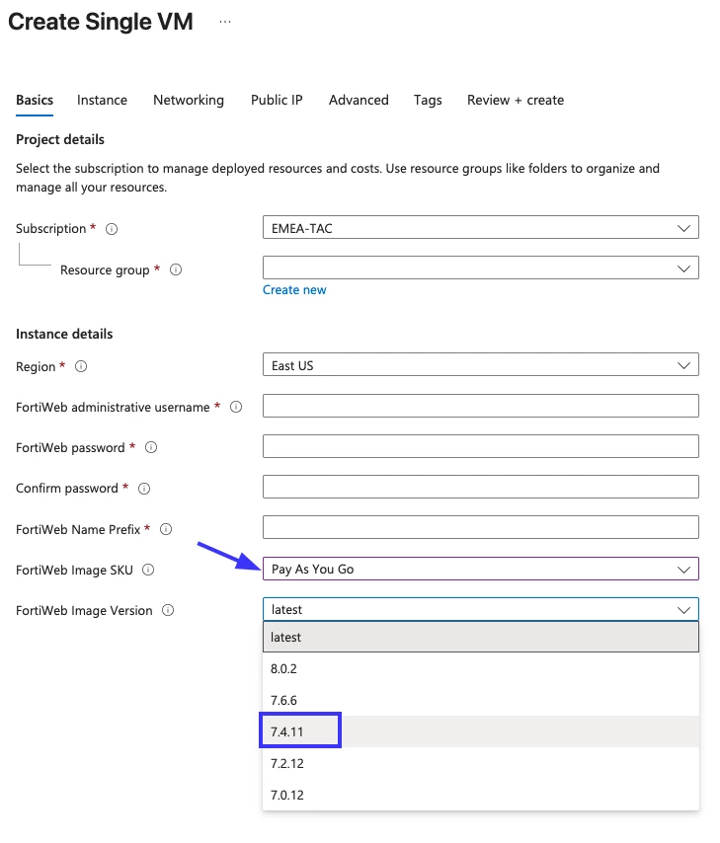Show info tooltip for Region
720x843 pixels.
pos(81,366)
